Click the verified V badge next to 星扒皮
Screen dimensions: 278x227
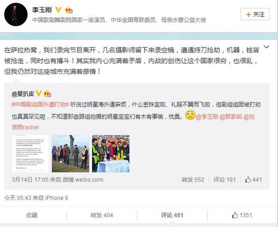(x=38, y=94)
